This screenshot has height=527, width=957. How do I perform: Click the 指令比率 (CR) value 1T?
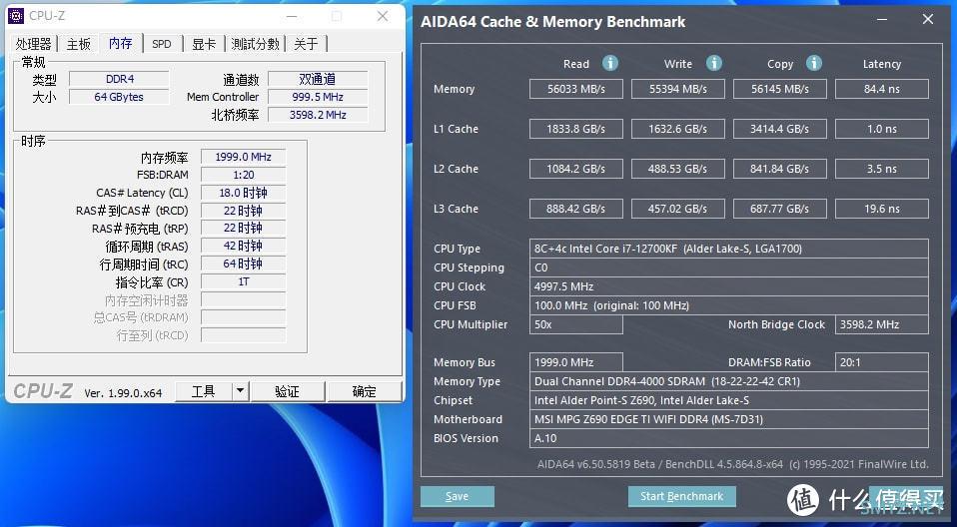coord(243,281)
